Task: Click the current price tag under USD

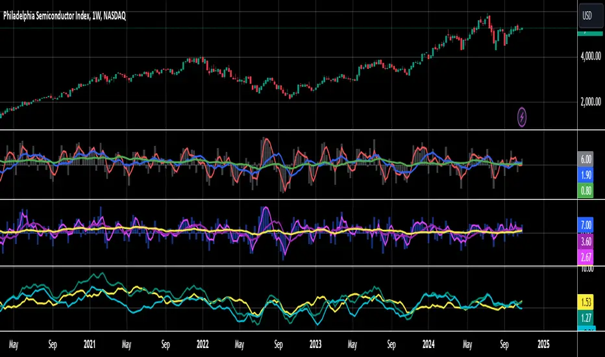Action: click(x=590, y=33)
